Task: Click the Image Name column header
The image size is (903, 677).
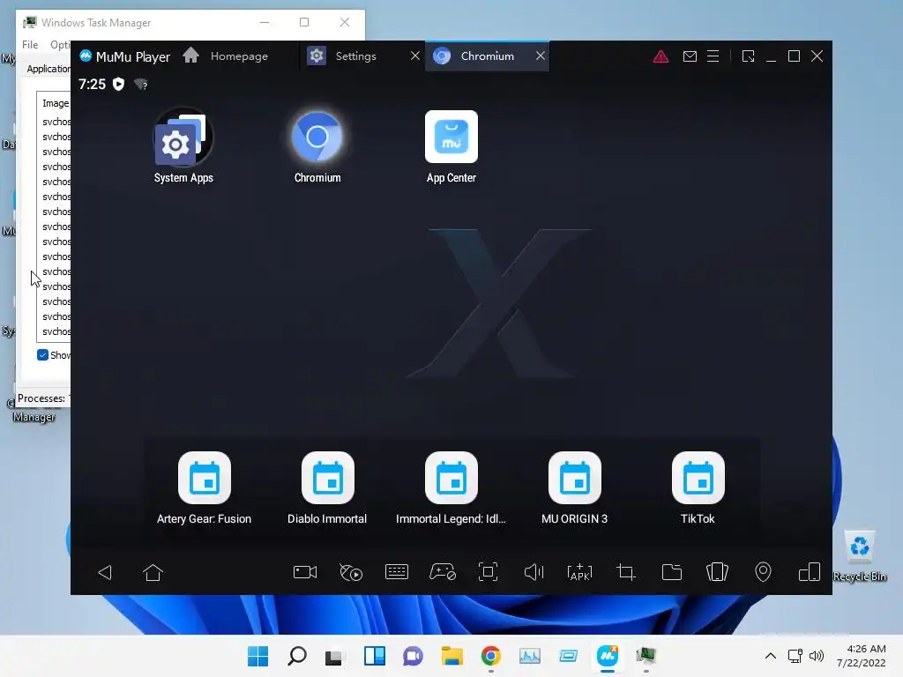Action: click(x=55, y=103)
